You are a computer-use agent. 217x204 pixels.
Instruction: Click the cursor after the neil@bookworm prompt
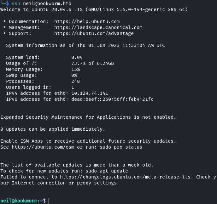(x=49, y=201)
